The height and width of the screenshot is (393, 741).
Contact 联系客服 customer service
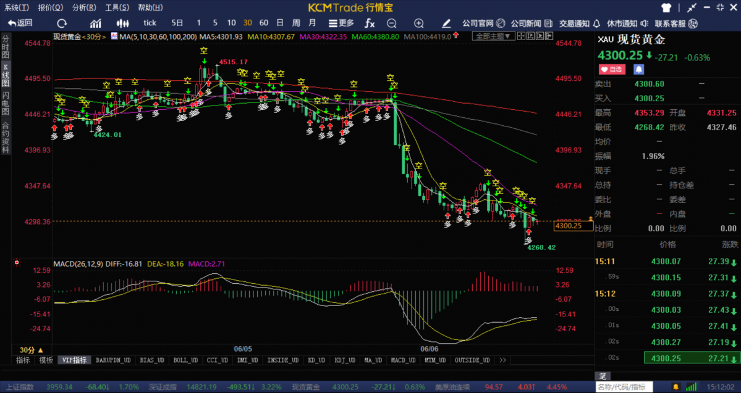(x=675, y=23)
